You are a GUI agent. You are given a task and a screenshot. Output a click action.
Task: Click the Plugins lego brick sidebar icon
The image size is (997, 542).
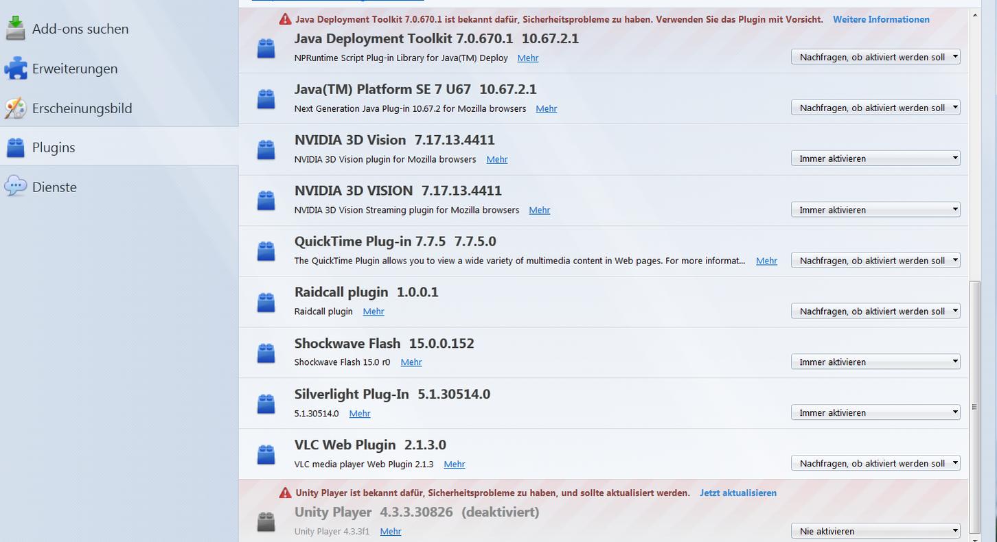pyautogui.click(x=15, y=147)
